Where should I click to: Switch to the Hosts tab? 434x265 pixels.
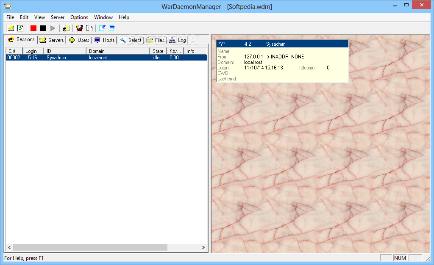[105, 40]
